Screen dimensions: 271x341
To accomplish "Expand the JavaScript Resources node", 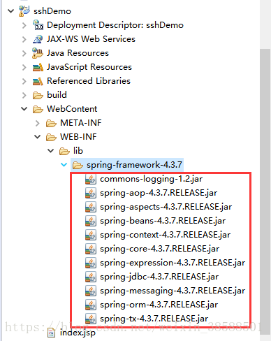I will tap(24, 67).
